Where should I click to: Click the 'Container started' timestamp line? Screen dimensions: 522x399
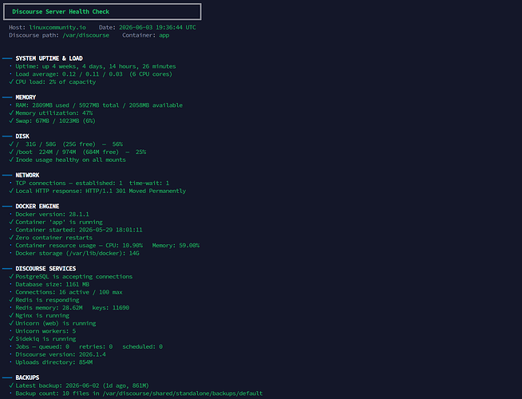[79, 230]
